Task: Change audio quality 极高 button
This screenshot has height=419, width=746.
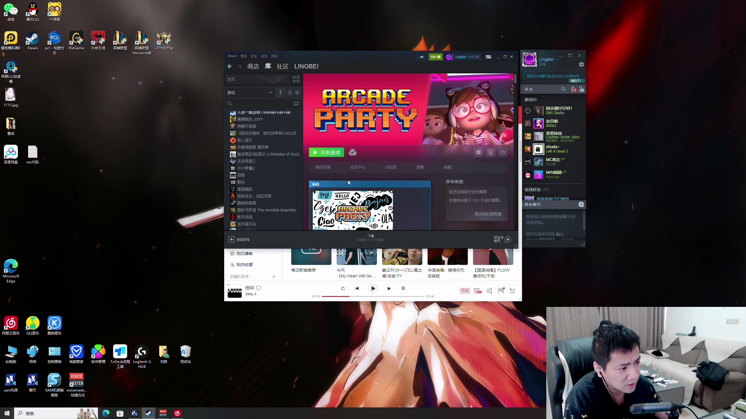Action: 465,291
